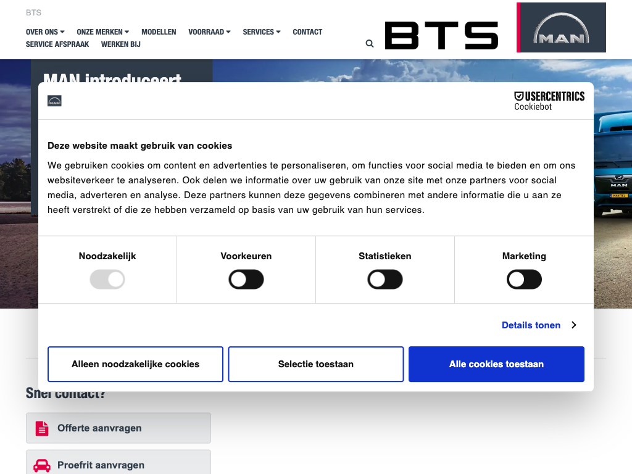Enable the Statistieken cookie toggle
Image resolution: width=632 pixels, height=474 pixels.
385,280
